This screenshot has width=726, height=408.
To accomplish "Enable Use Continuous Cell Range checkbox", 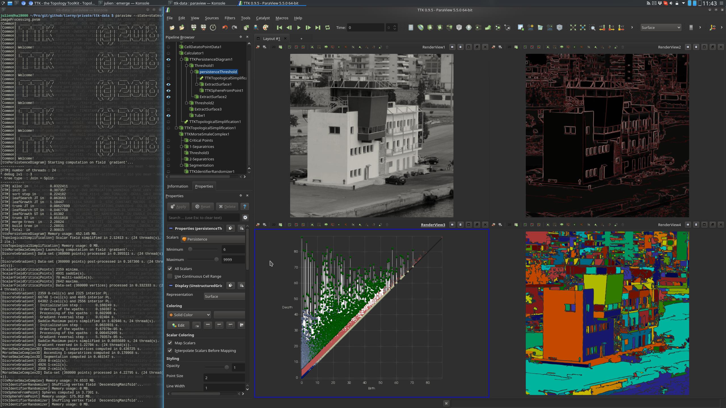I will click(x=170, y=276).
